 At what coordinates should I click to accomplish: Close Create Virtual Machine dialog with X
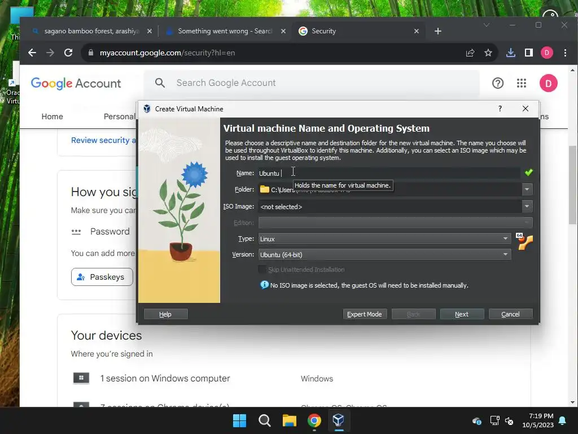(526, 108)
